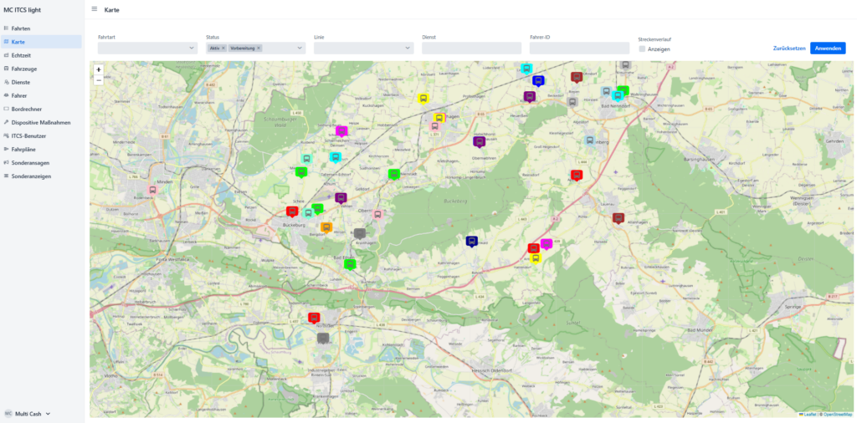This screenshot has width=857, height=423.
Task: Open the Fahrtart dropdown
Action: pyautogui.click(x=147, y=48)
